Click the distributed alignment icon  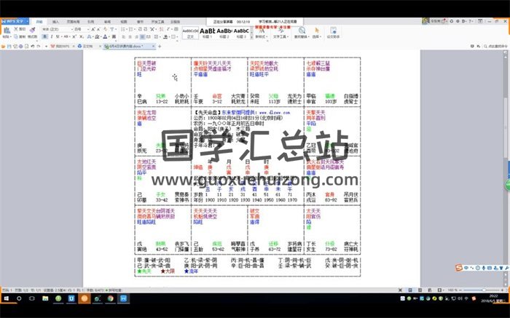pyautogui.click(x=149, y=36)
